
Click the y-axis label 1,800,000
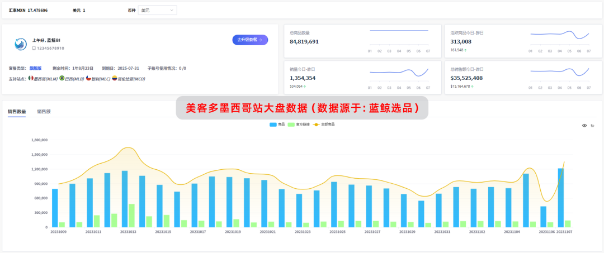[39, 140]
